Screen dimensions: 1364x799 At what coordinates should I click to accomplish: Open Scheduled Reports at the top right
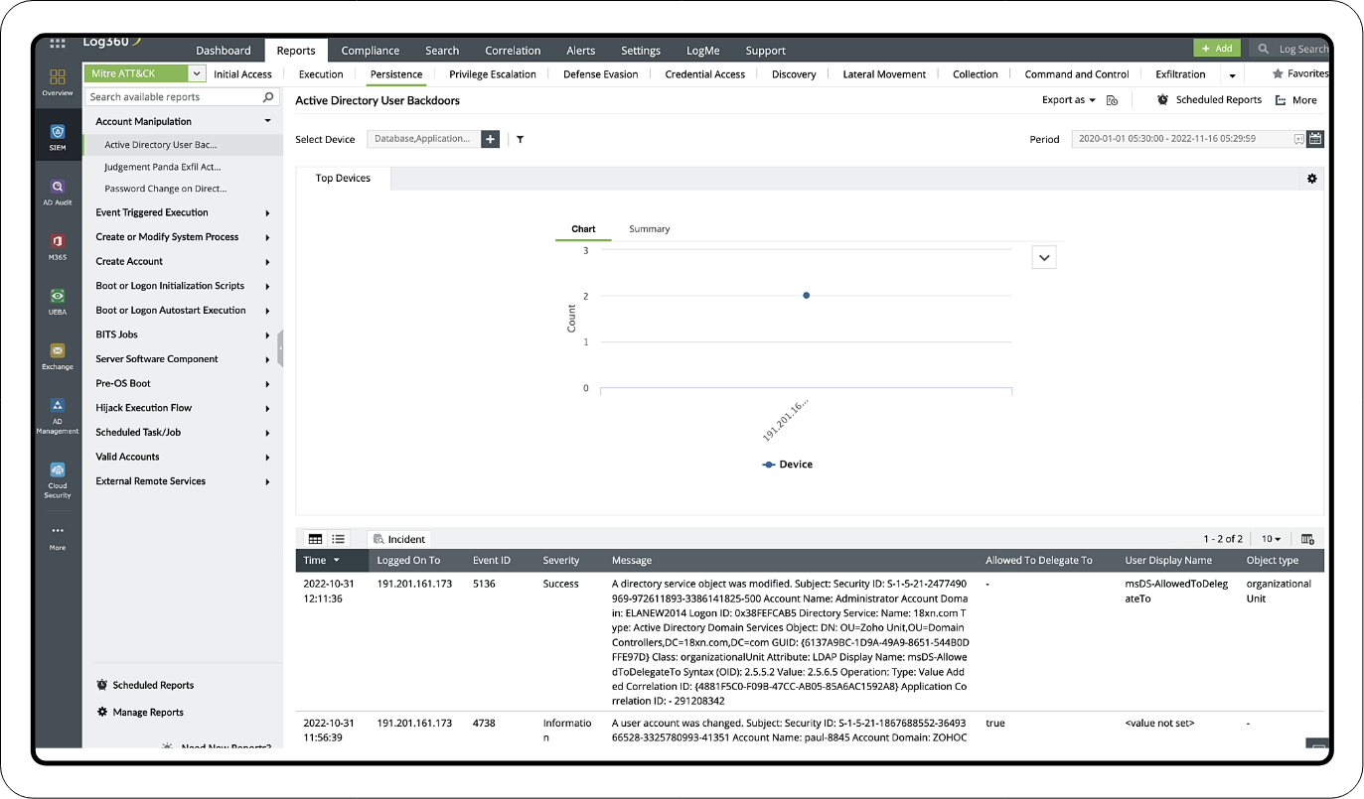[1209, 100]
